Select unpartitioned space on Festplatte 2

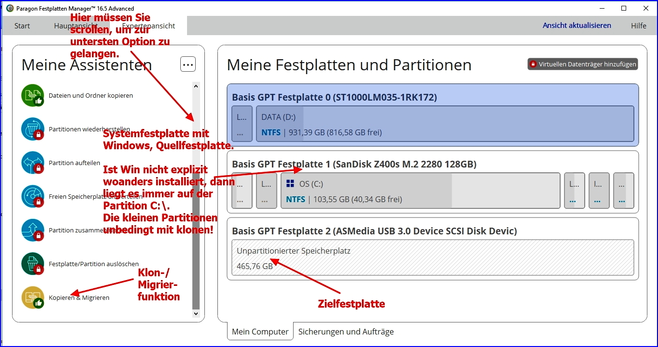(432, 258)
